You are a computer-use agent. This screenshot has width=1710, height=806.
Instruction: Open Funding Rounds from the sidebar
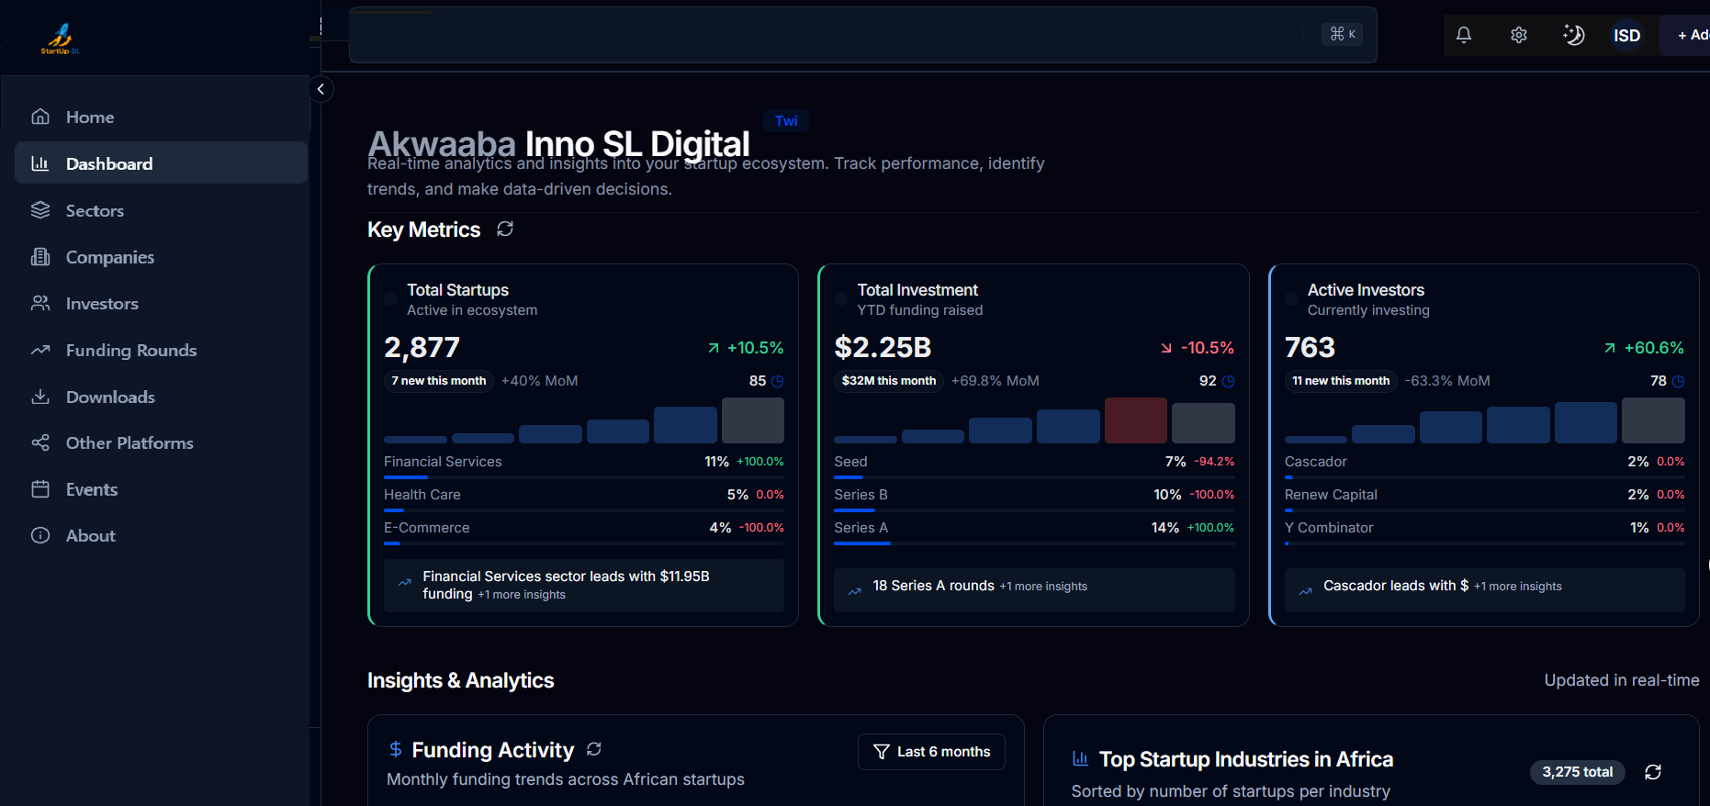pos(131,351)
